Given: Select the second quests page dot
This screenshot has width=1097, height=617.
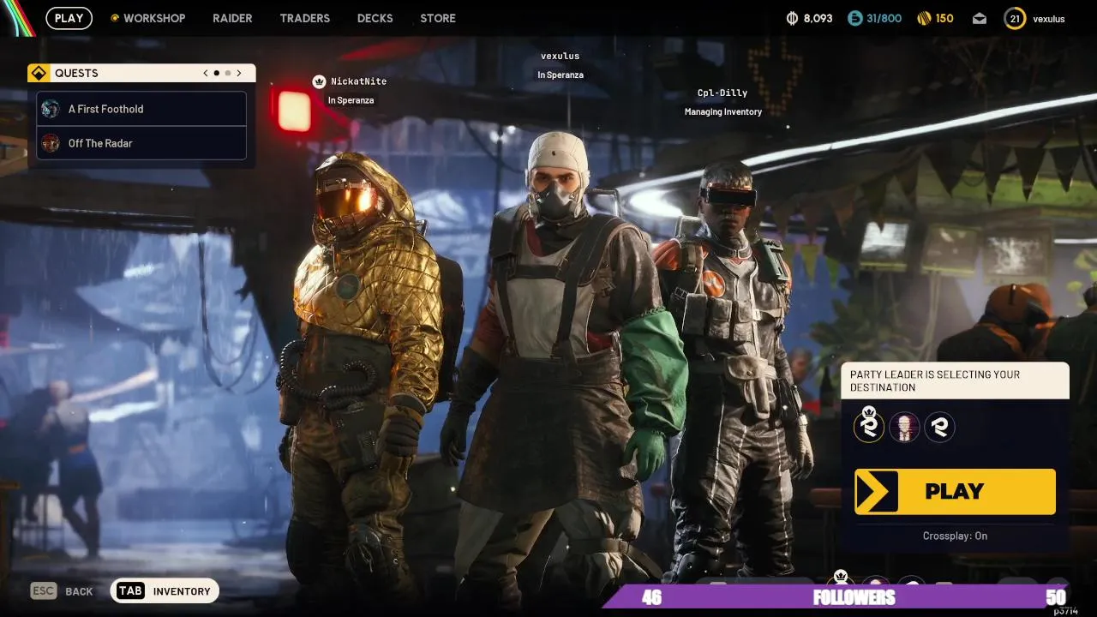Looking at the screenshot, I should [228, 73].
